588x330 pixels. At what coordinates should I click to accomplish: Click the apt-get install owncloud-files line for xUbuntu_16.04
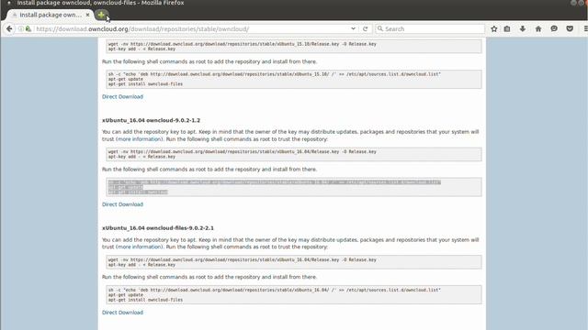[145, 300]
